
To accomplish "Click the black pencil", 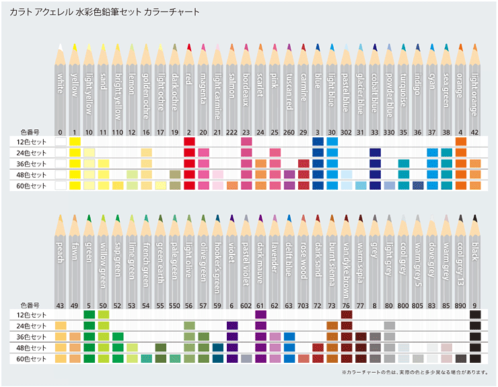I will (475, 256).
